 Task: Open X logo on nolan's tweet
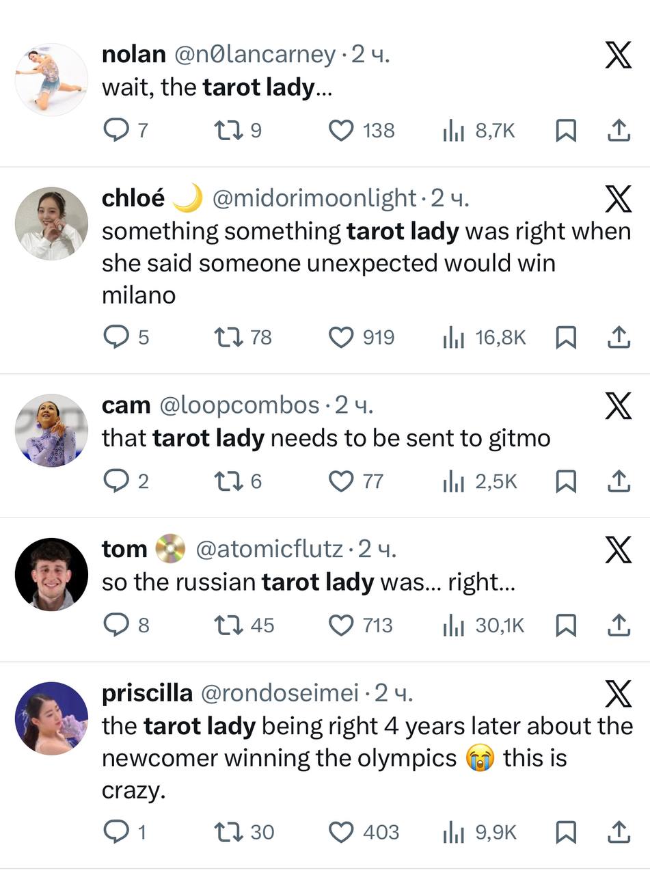pos(618,56)
